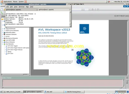Select the Mechanical Elements label
129x94 pixels.
[x=12, y=38]
